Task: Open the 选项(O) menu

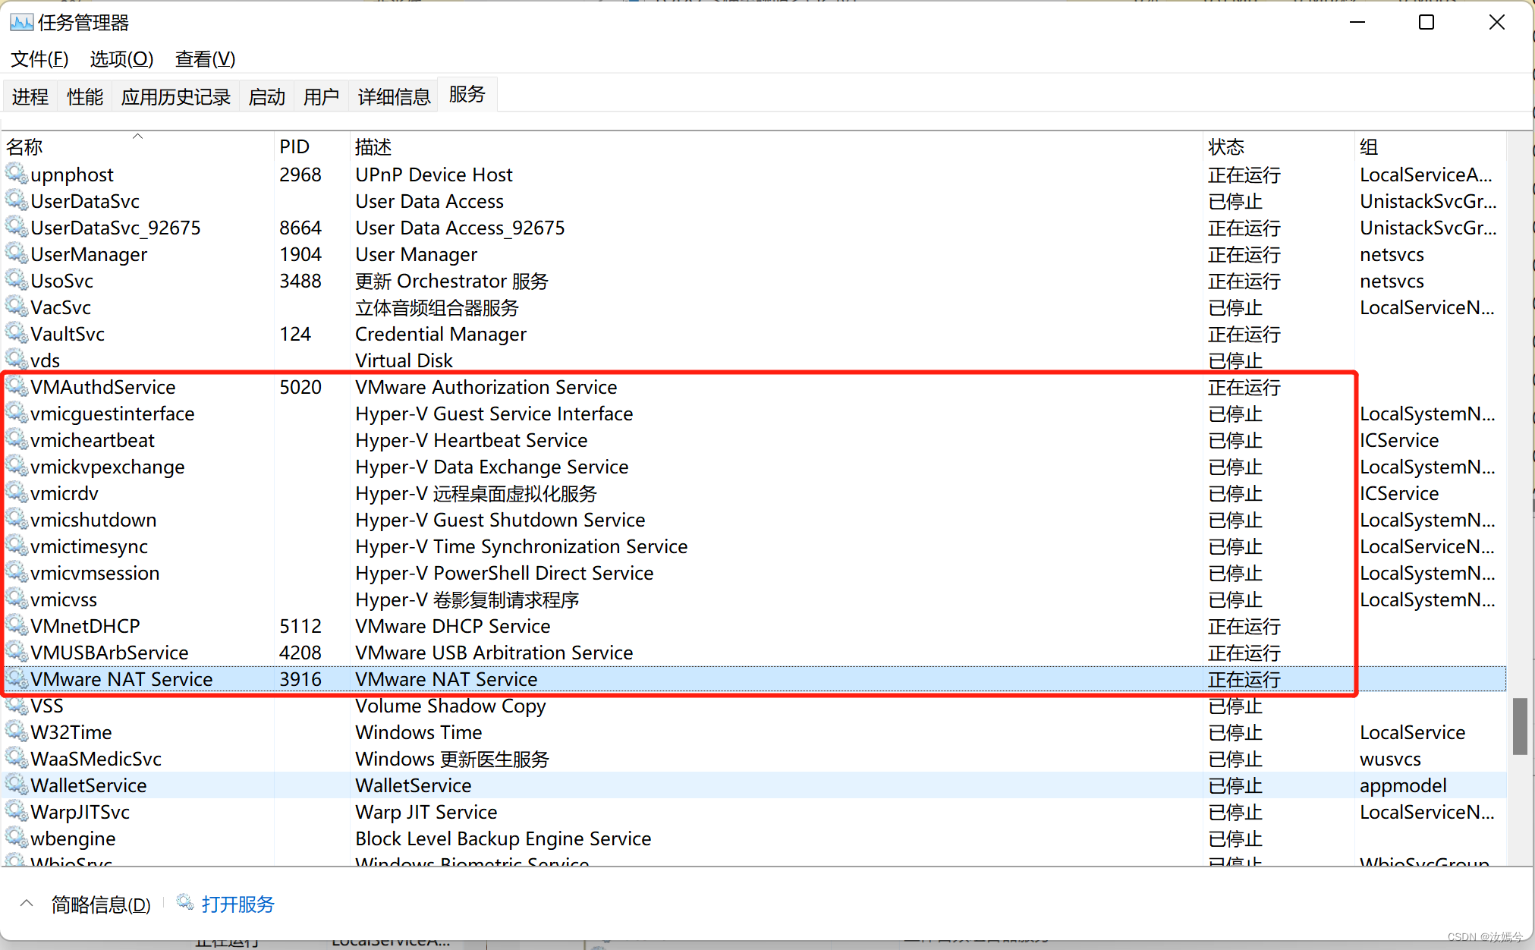Action: tap(121, 58)
